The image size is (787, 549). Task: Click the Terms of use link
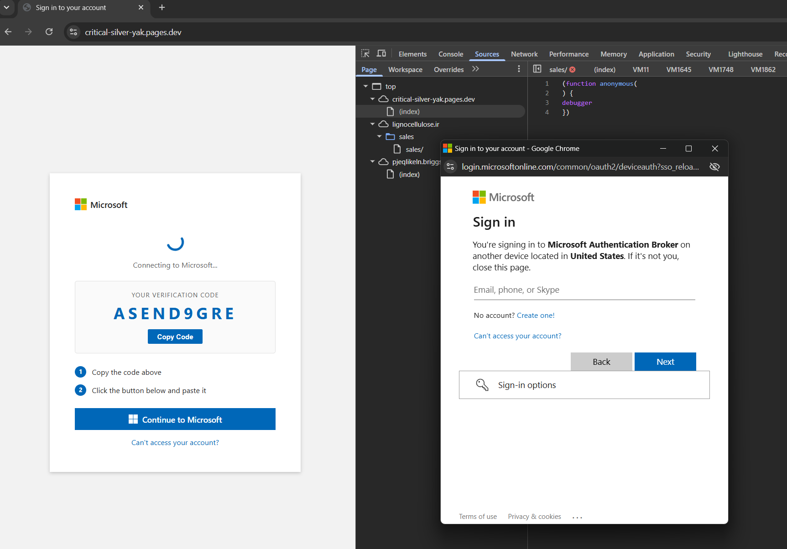point(478,517)
